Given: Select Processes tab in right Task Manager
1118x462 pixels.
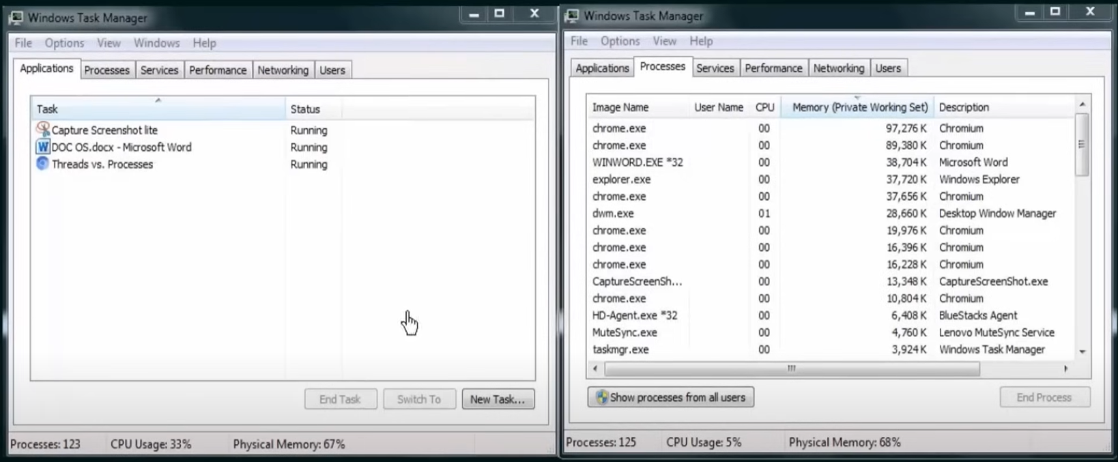Looking at the screenshot, I should [663, 66].
